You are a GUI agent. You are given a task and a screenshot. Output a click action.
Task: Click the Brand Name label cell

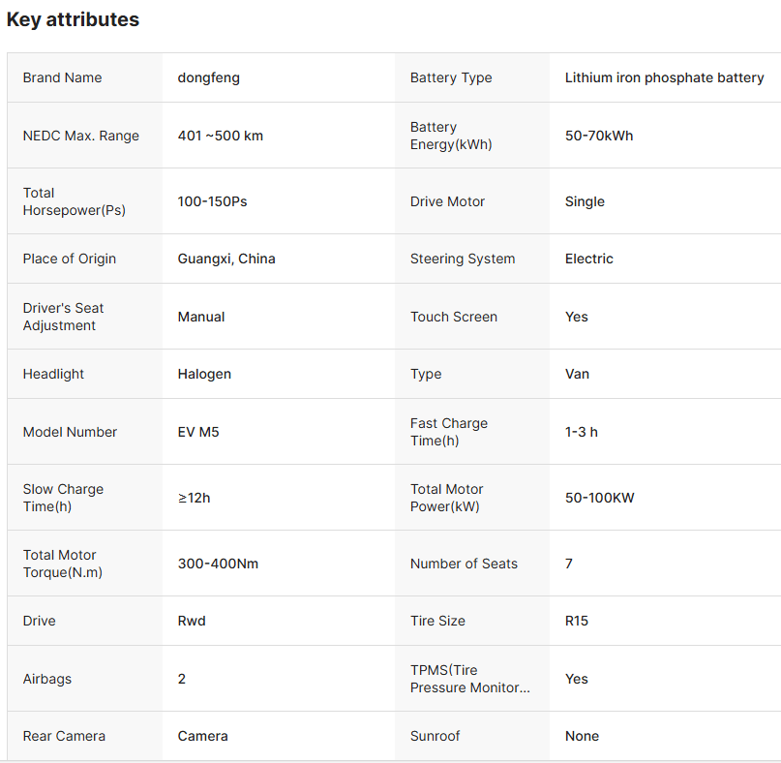pos(62,77)
